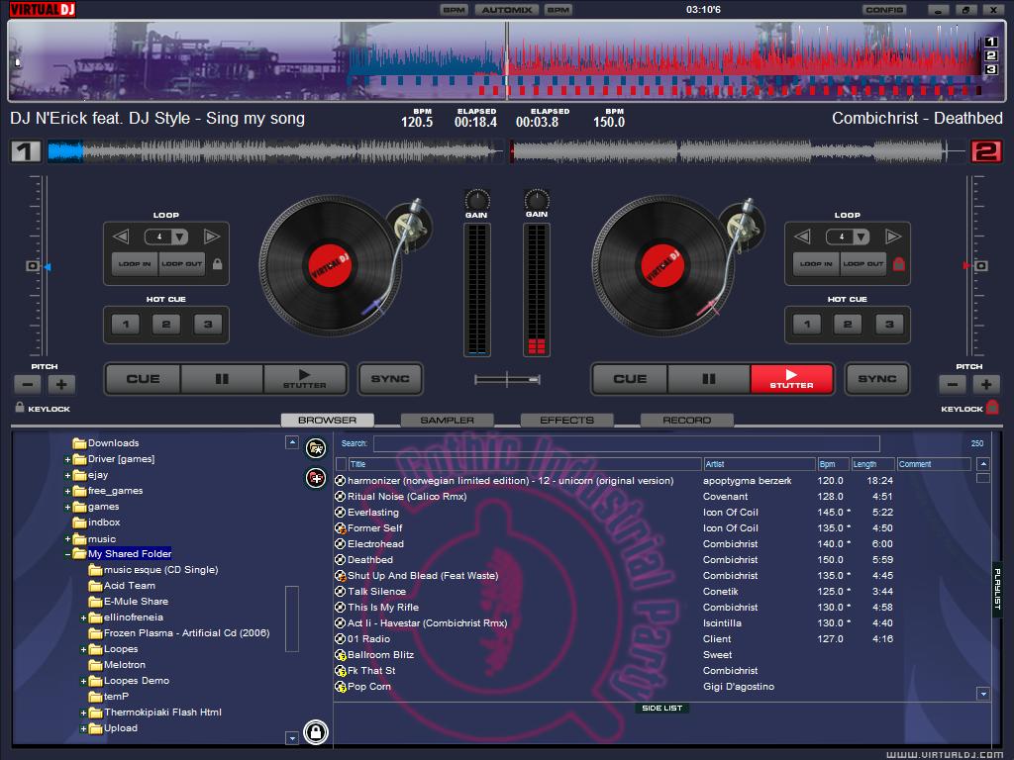The image size is (1014, 760).
Task: Pause deck 2 playback
Action: coord(709,379)
